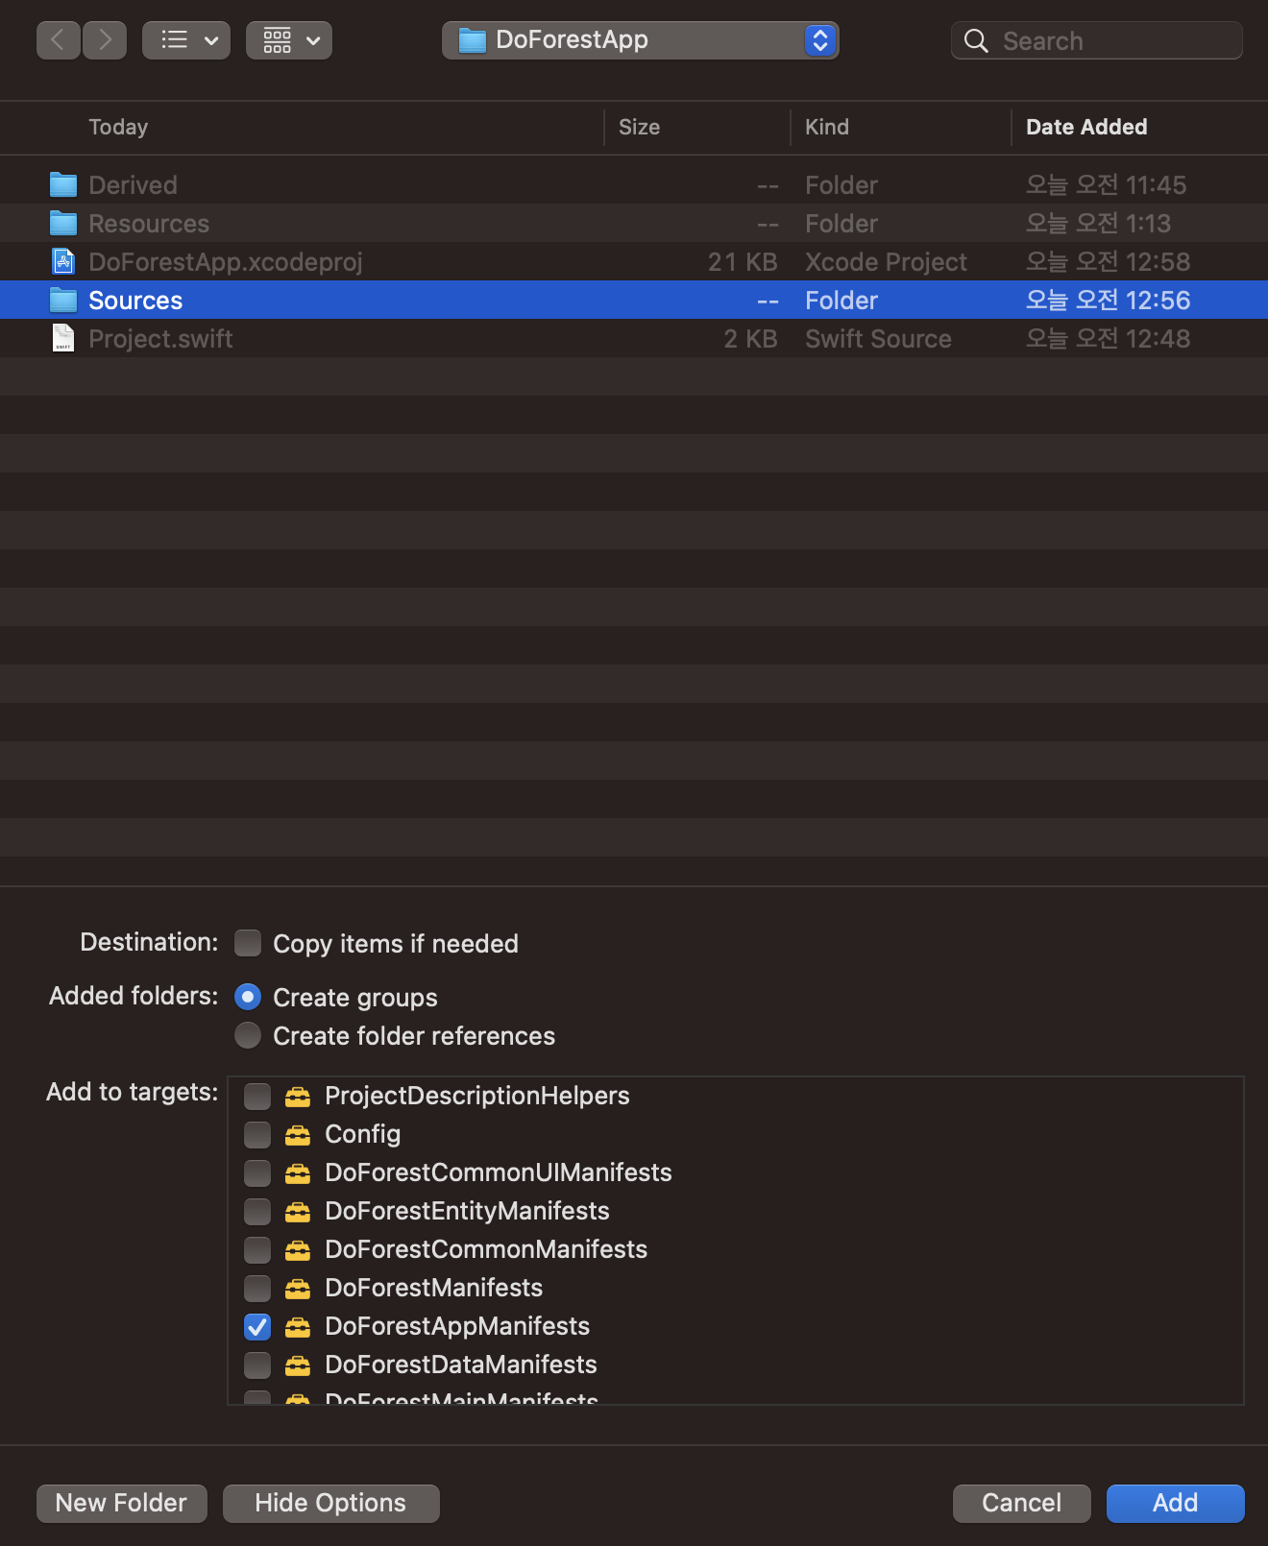The width and height of the screenshot is (1268, 1546).
Task: Open the item grouping options dropdown
Action: click(289, 40)
